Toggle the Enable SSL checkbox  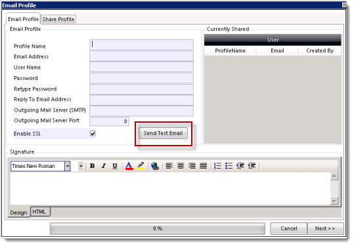93,133
